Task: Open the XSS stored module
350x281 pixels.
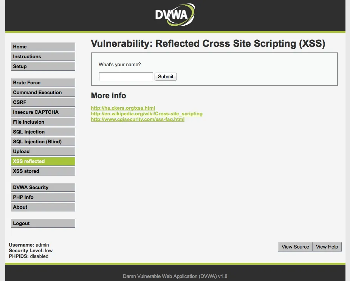Action: (43, 171)
